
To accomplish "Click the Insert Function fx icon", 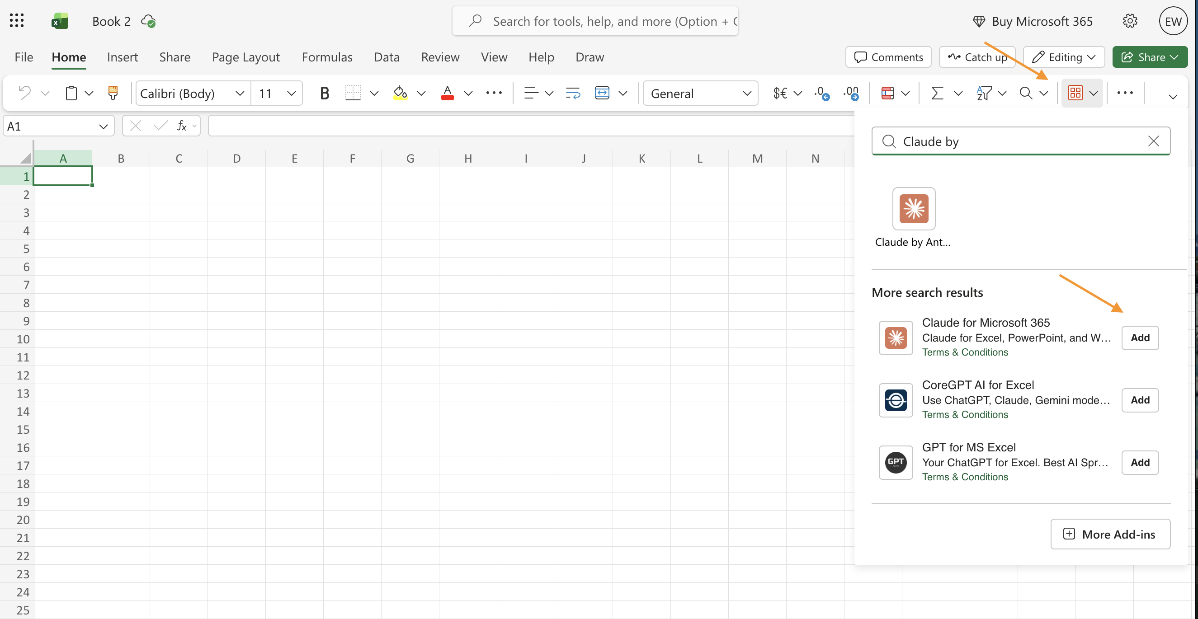I will 182,126.
